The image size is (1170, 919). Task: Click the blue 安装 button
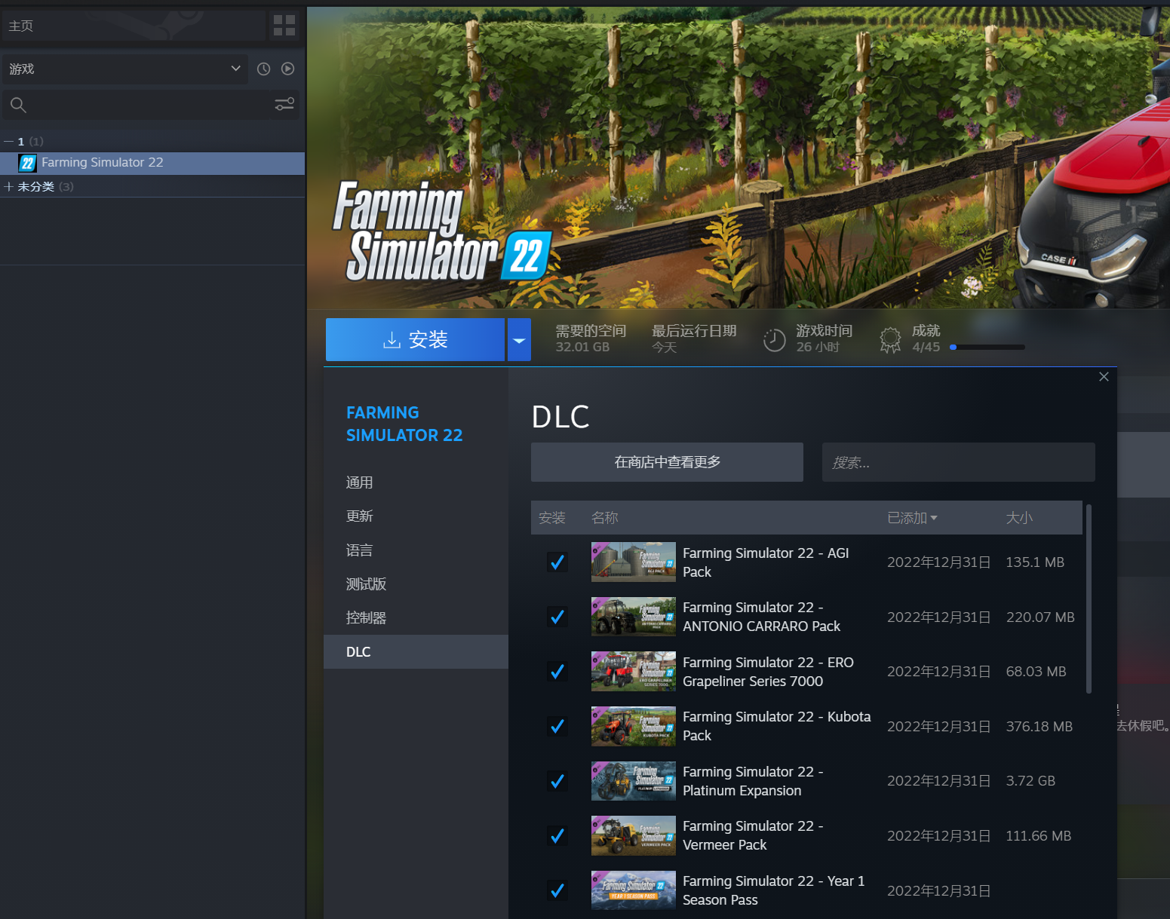[x=415, y=340]
